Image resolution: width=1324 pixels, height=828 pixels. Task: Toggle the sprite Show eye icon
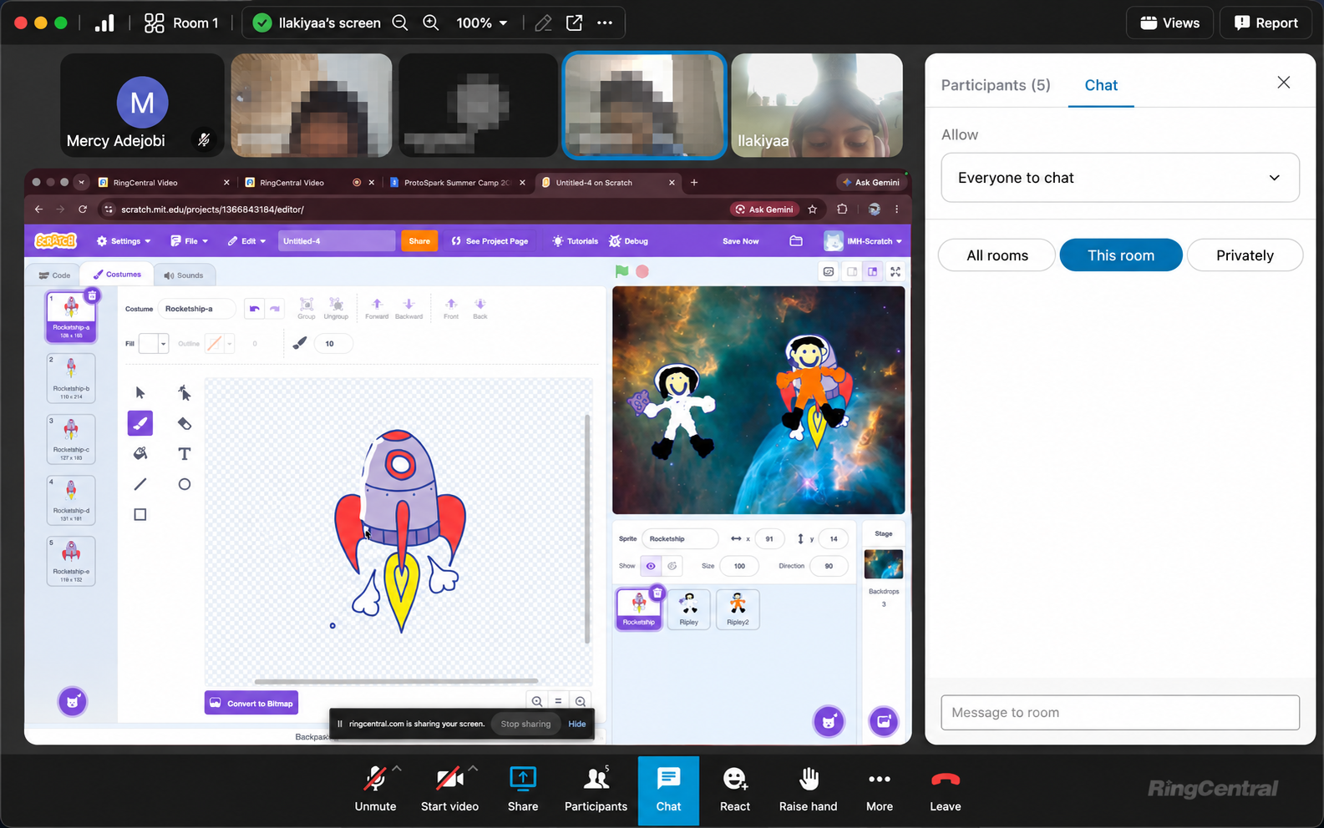tap(651, 566)
